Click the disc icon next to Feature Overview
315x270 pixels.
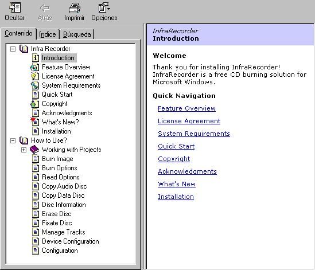pos(34,67)
